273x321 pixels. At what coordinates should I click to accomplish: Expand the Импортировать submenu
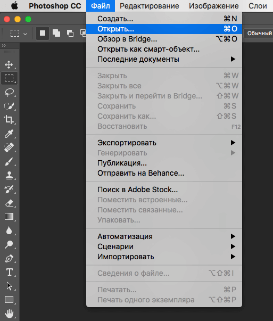(x=164, y=257)
